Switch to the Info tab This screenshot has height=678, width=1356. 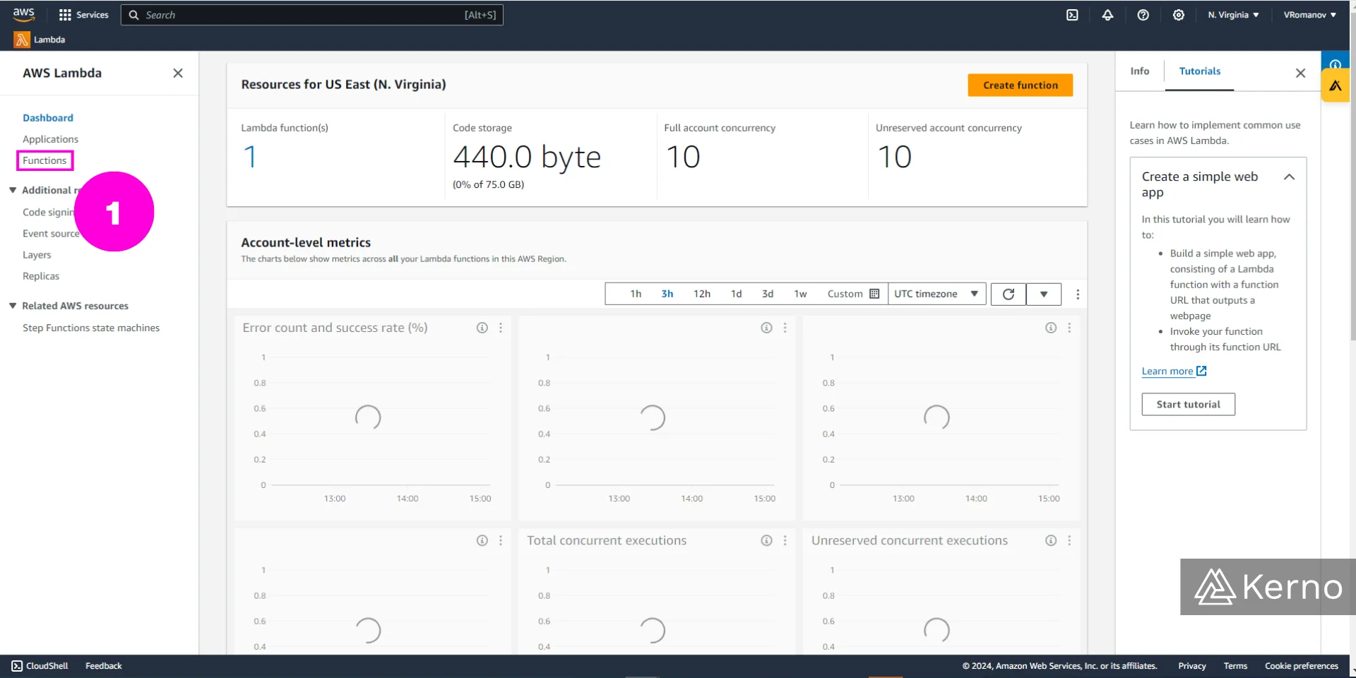[x=1139, y=71]
